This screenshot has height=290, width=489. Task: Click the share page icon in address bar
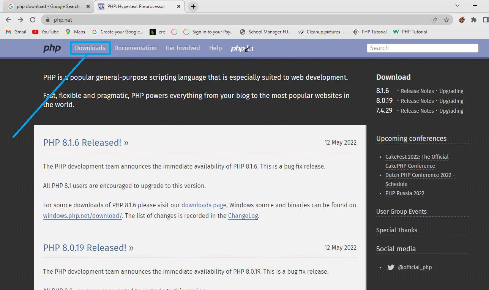[x=434, y=20]
